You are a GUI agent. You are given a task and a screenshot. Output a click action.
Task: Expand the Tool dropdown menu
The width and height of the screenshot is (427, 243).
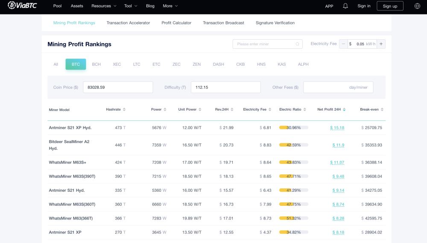[x=131, y=6]
